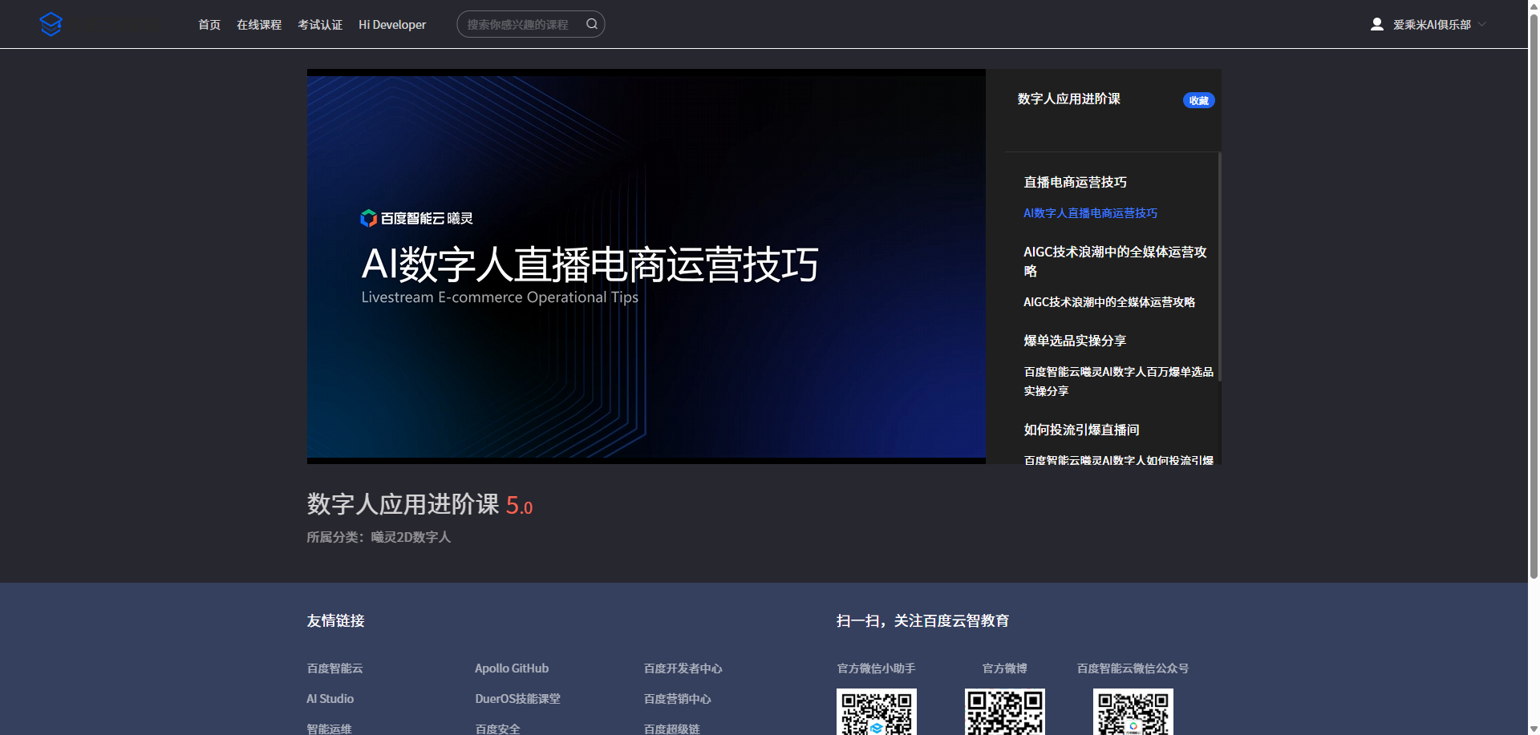Open the 考试认证 menu item

click(x=320, y=25)
